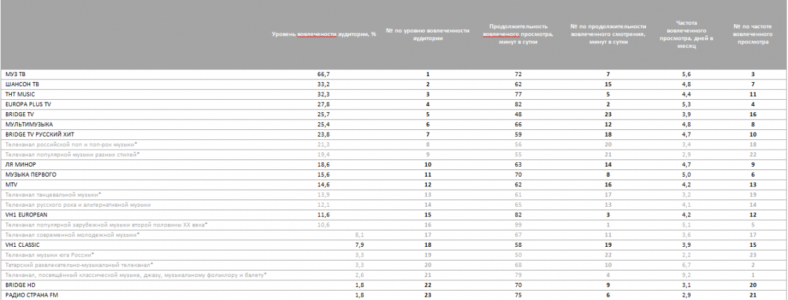The width and height of the screenshot is (788, 300).
Task: Click the ТНТ MUSIC channel cell
Action: coord(20,95)
